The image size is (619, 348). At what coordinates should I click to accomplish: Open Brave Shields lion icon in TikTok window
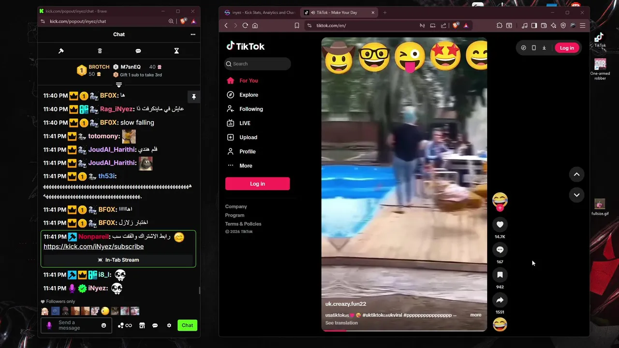(456, 26)
